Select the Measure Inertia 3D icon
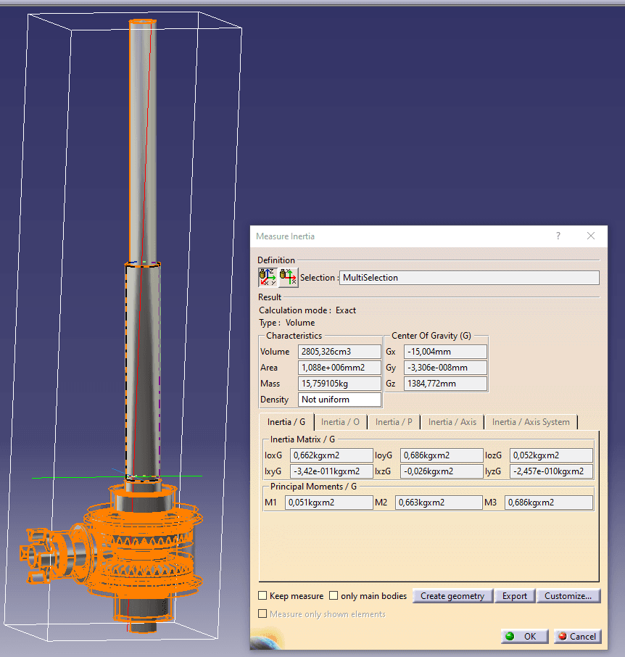The height and width of the screenshot is (657, 625). (267, 277)
